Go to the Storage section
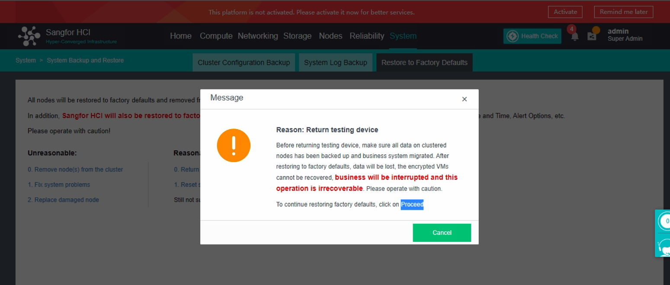The width and height of the screenshot is (670, 285). click(x=297, y=36)
